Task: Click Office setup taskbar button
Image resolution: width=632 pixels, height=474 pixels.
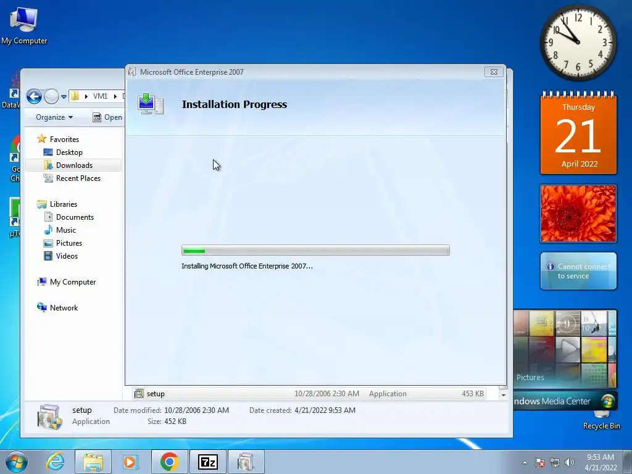Action: (x=246, y=462)
